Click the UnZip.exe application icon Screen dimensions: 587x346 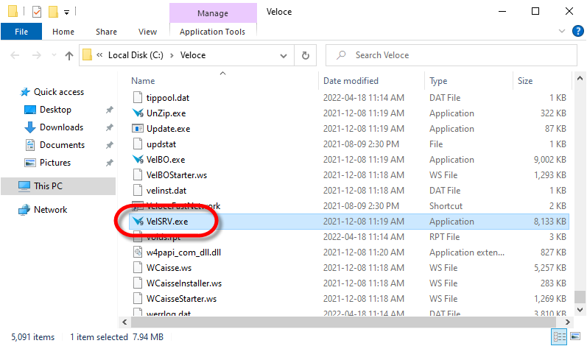137,113
